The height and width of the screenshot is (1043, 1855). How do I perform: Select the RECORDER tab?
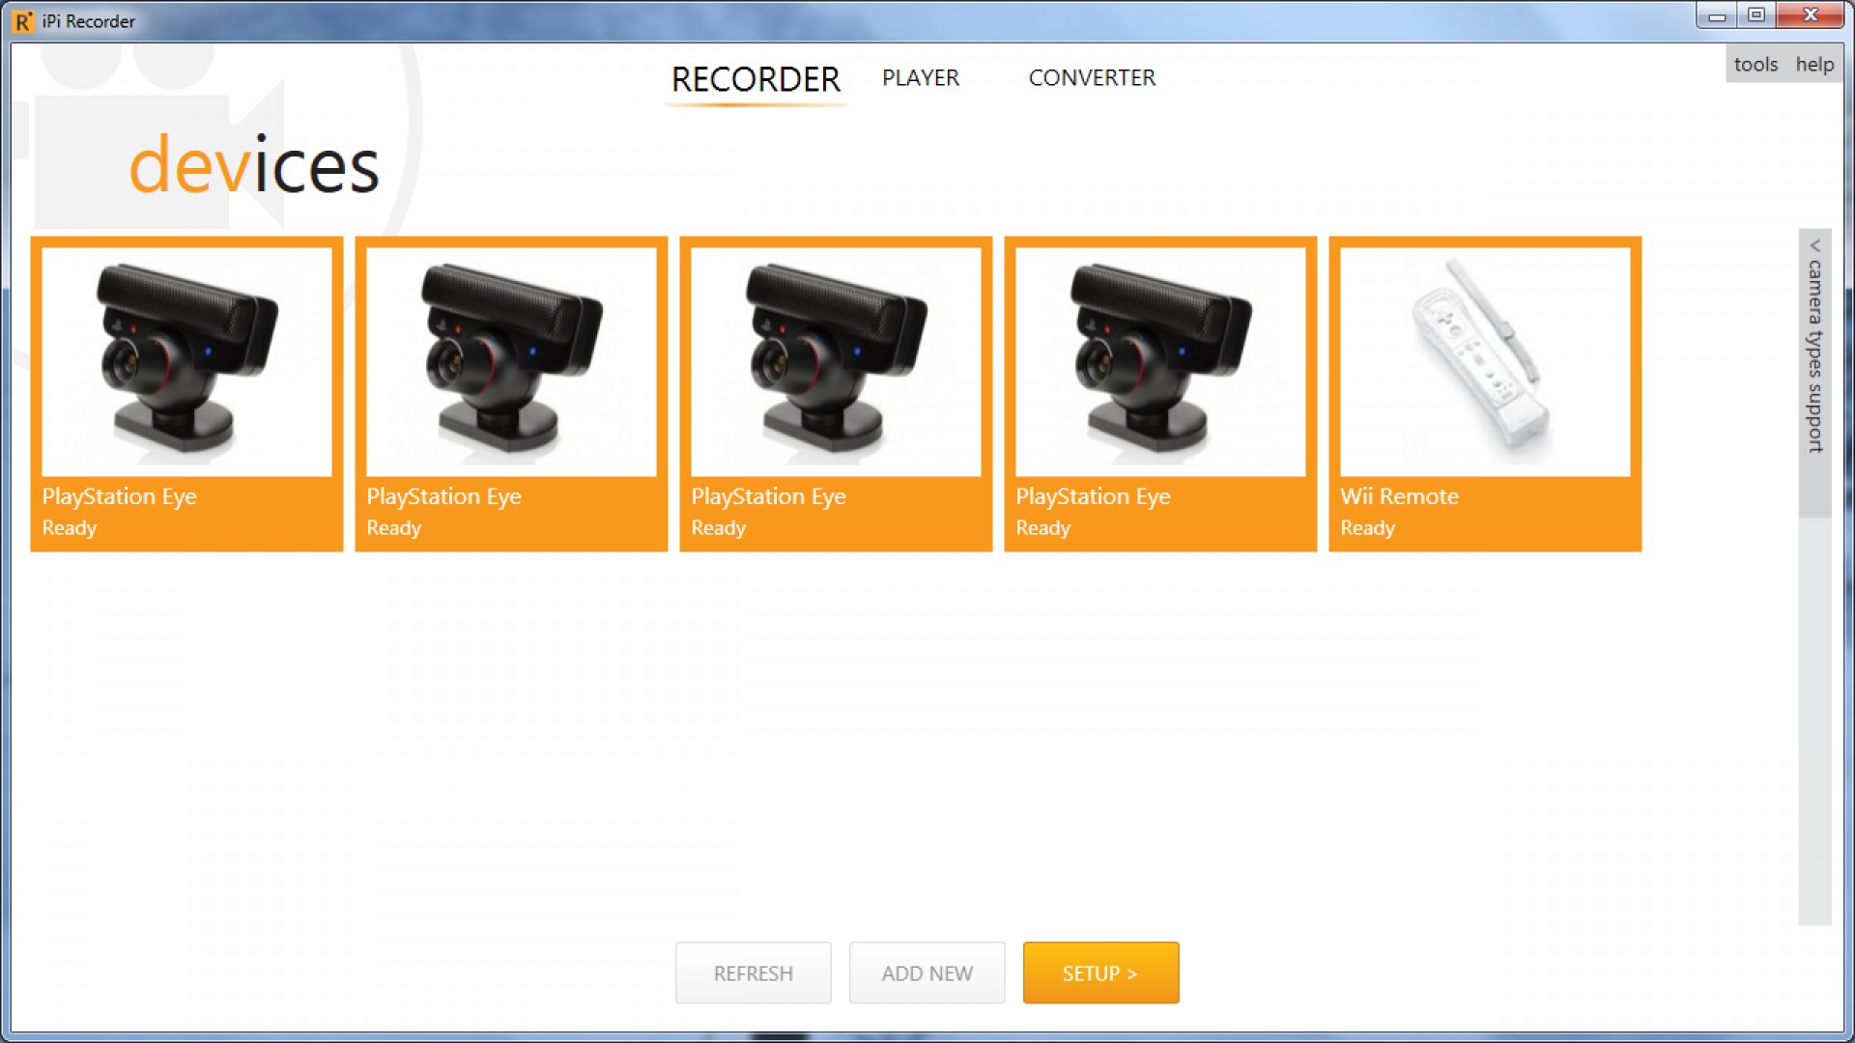(x=756, y=78)
